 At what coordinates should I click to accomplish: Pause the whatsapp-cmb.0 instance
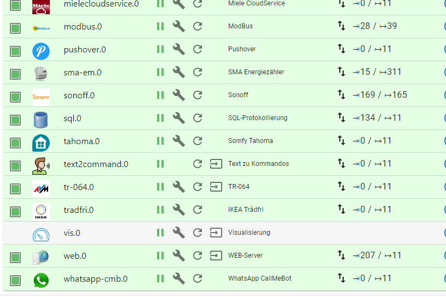tap(160, 278)
